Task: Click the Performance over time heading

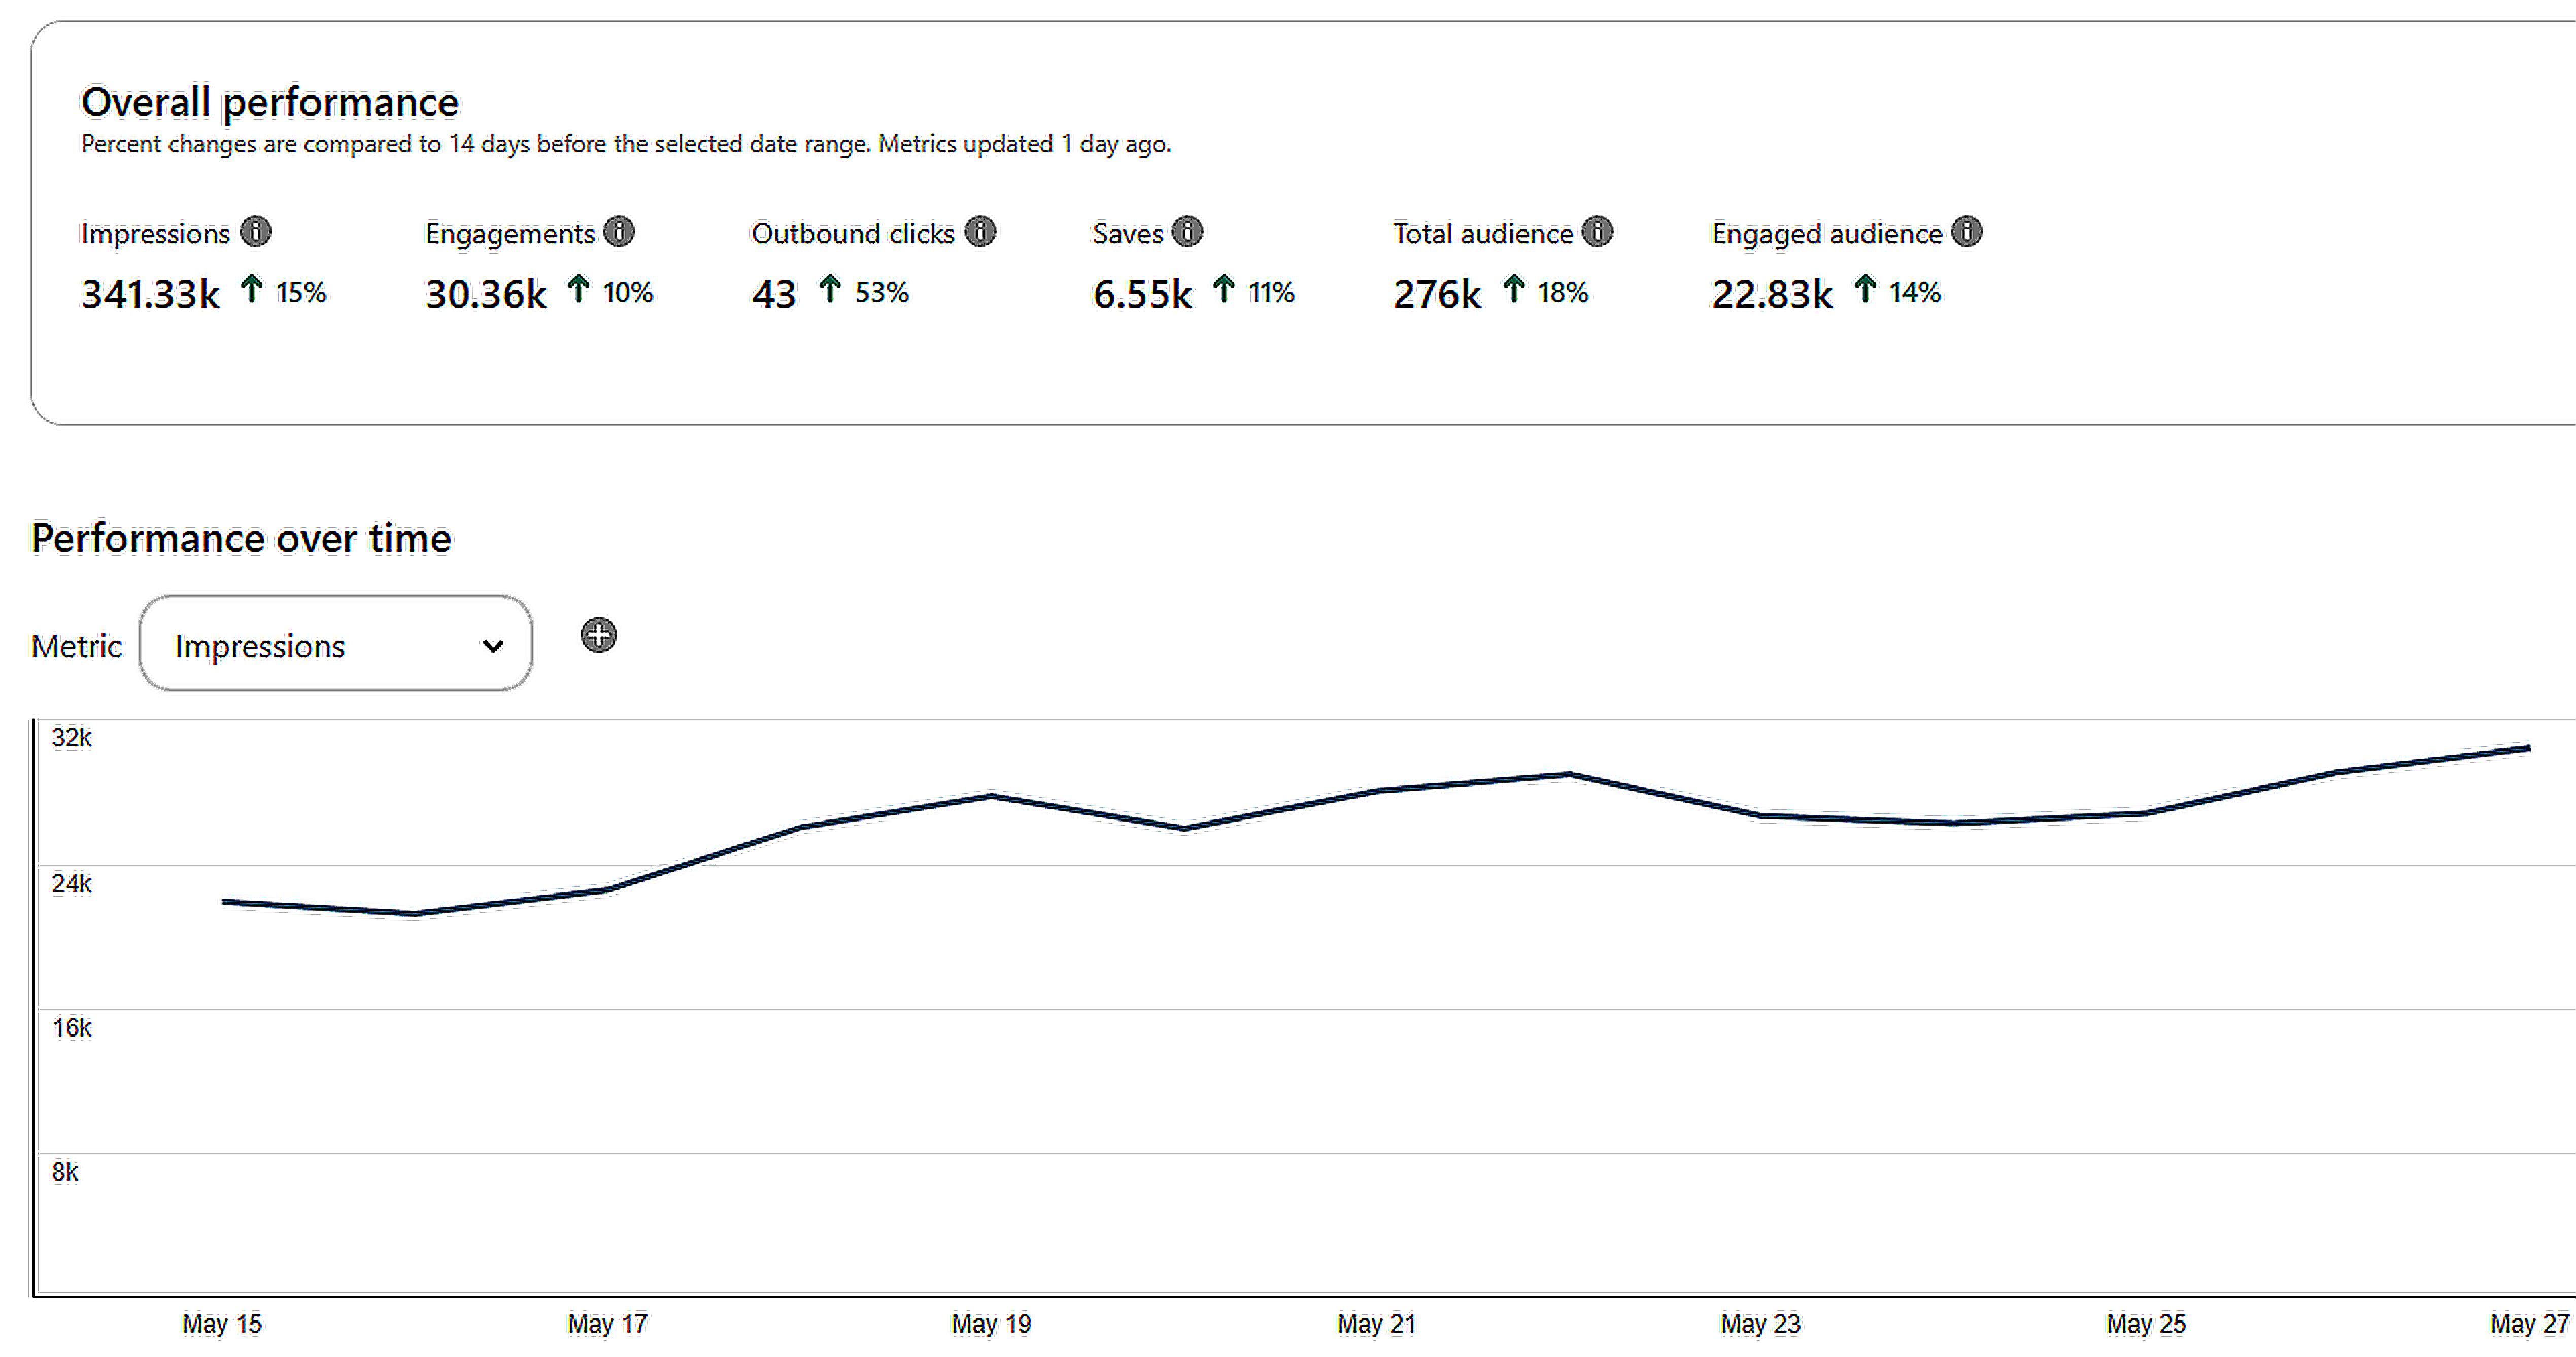Action: point(241,539)
